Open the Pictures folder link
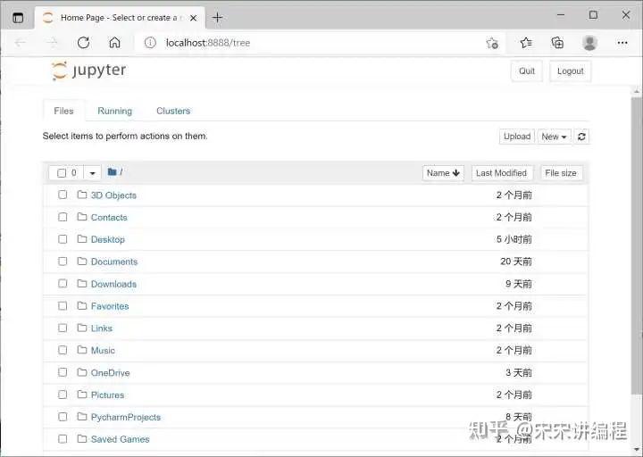The width and height of the screenshot is (643, 457). (107, 395)
